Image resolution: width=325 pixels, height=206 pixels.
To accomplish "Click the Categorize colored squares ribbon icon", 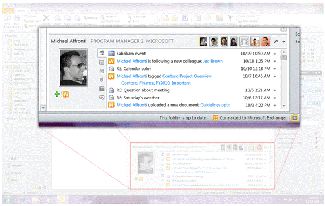I will 219,18.
